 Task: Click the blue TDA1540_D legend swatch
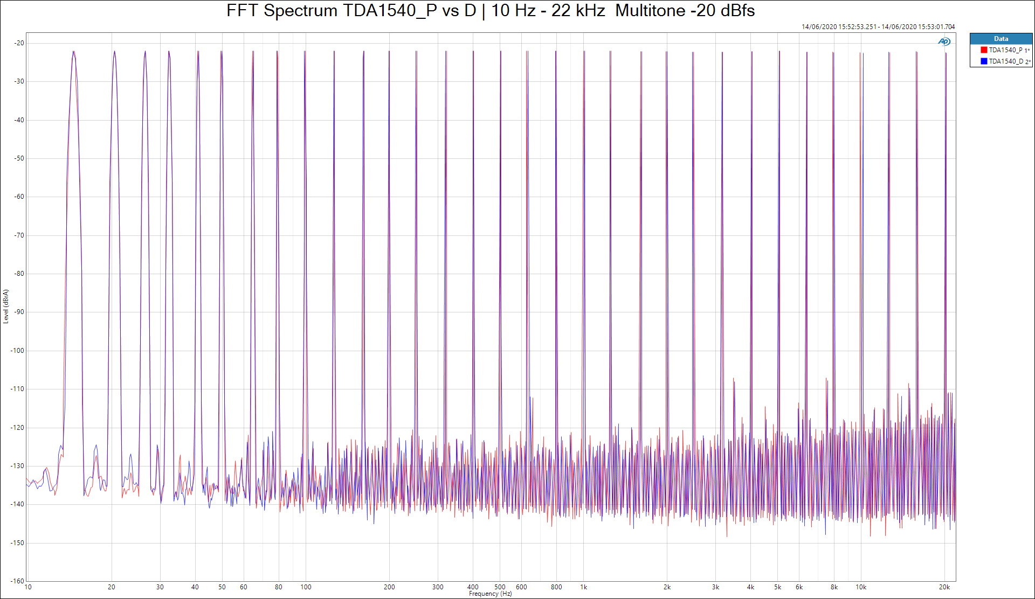[984, 61]
